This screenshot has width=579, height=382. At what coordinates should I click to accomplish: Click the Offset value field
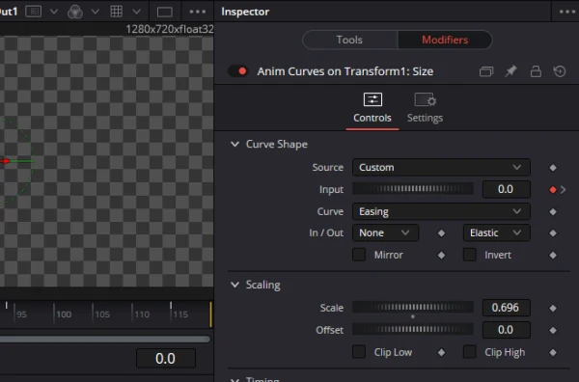pyautogui.click(x=506, y=330)
